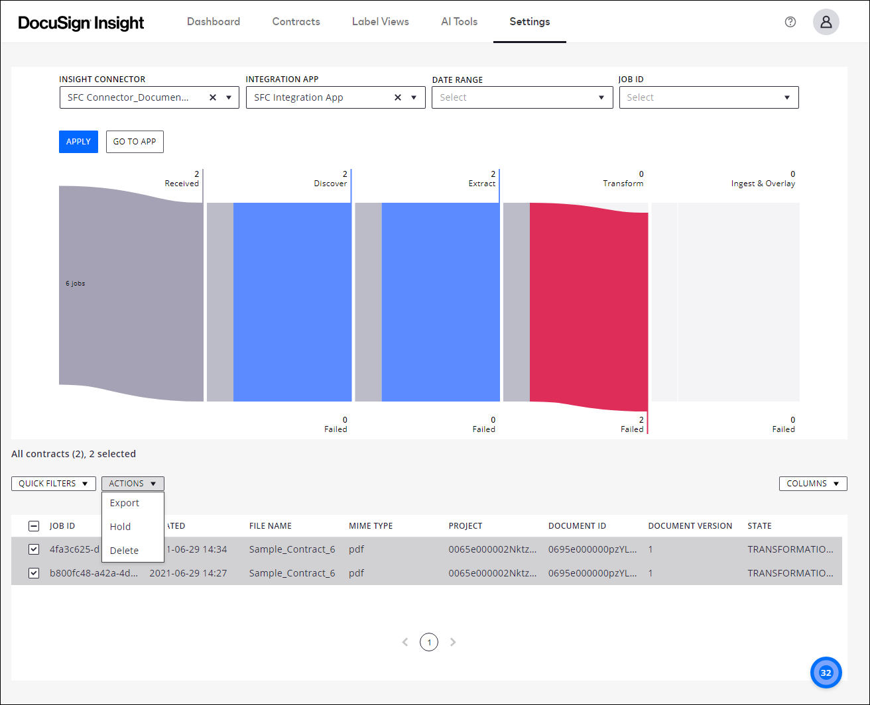Viewport: 870px width, 705px height.
Task: Clear the Integration App selection with X
Action: [x=398, y=97]
